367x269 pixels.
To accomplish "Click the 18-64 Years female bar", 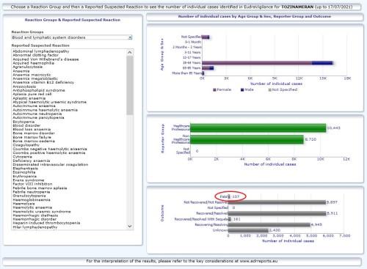I will [257, 63].
